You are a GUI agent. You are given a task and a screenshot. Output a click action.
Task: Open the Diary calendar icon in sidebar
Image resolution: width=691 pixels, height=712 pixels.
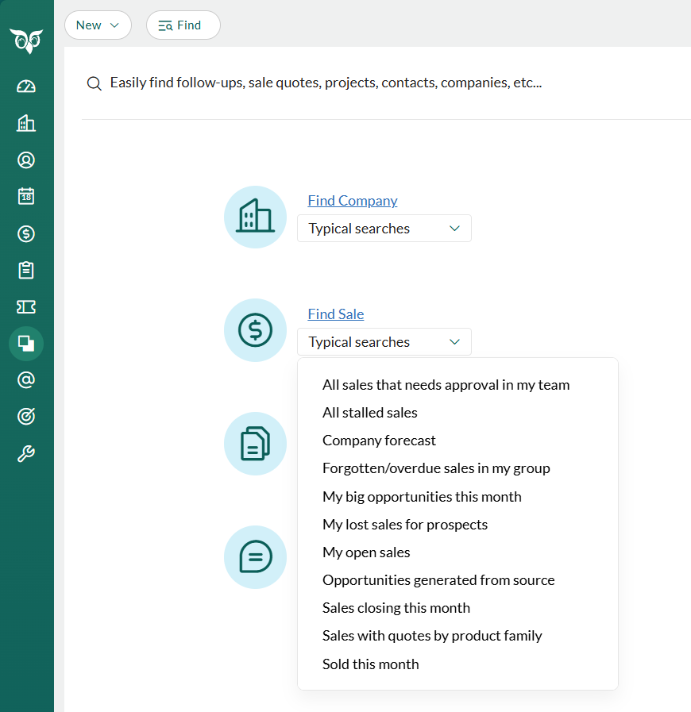point(26,197)
